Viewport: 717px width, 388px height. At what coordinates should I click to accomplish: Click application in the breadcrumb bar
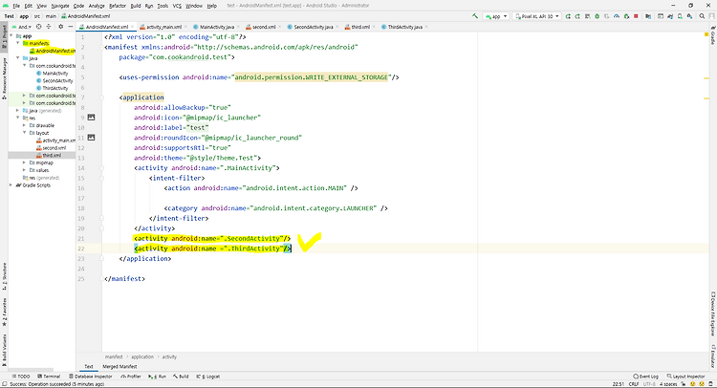point(142,356)
